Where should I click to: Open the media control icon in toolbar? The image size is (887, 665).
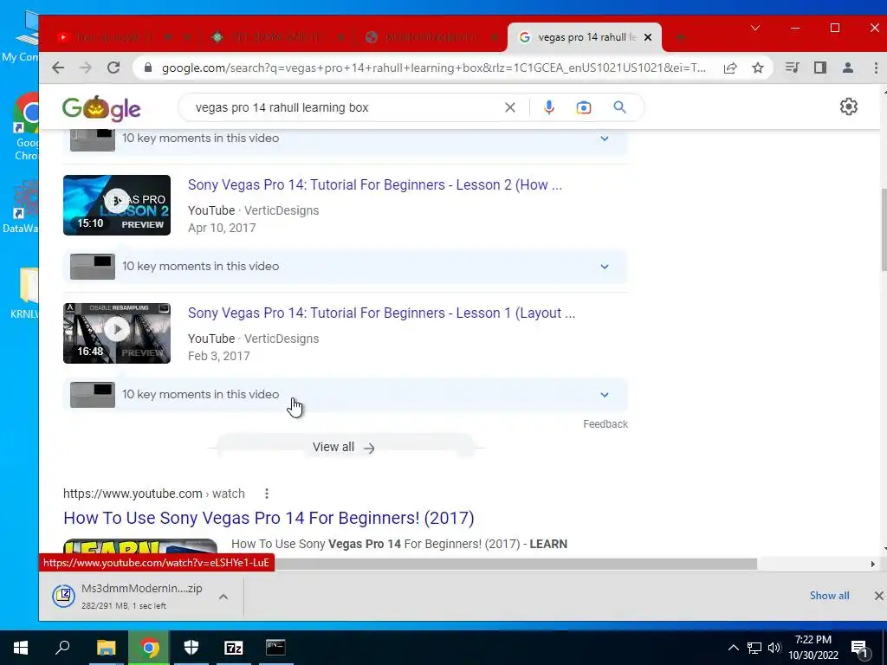coord(792,68)
